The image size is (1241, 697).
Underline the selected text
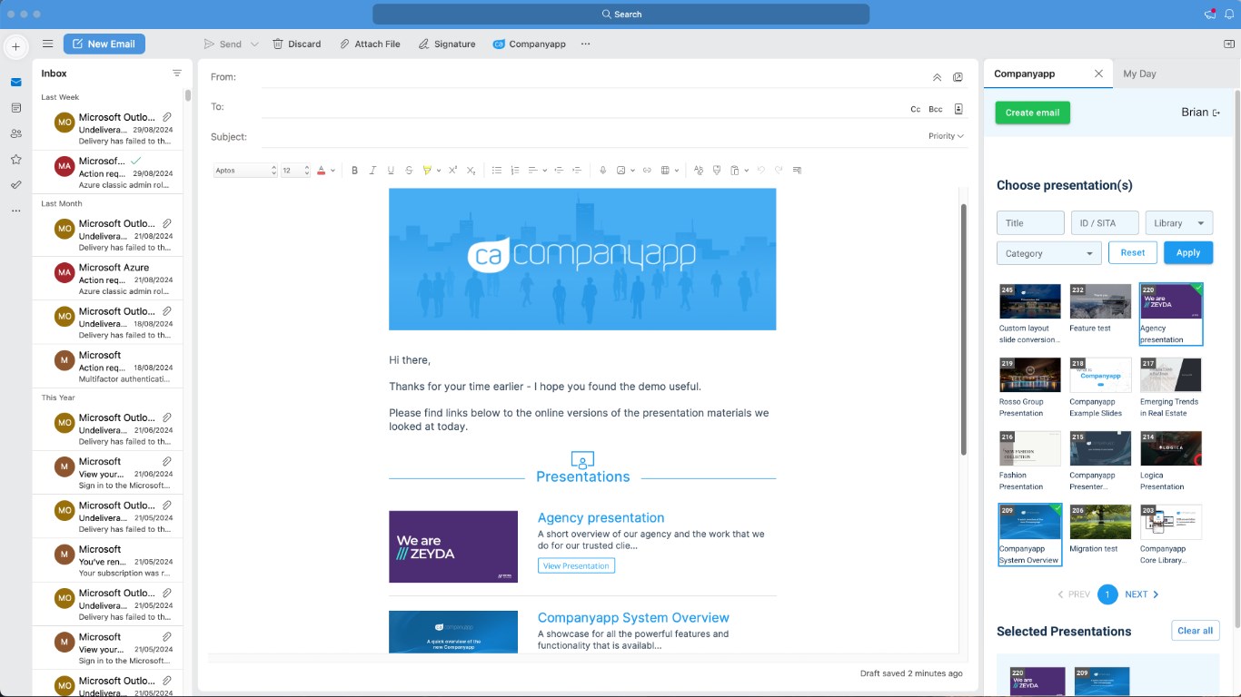tap(391, 171)
